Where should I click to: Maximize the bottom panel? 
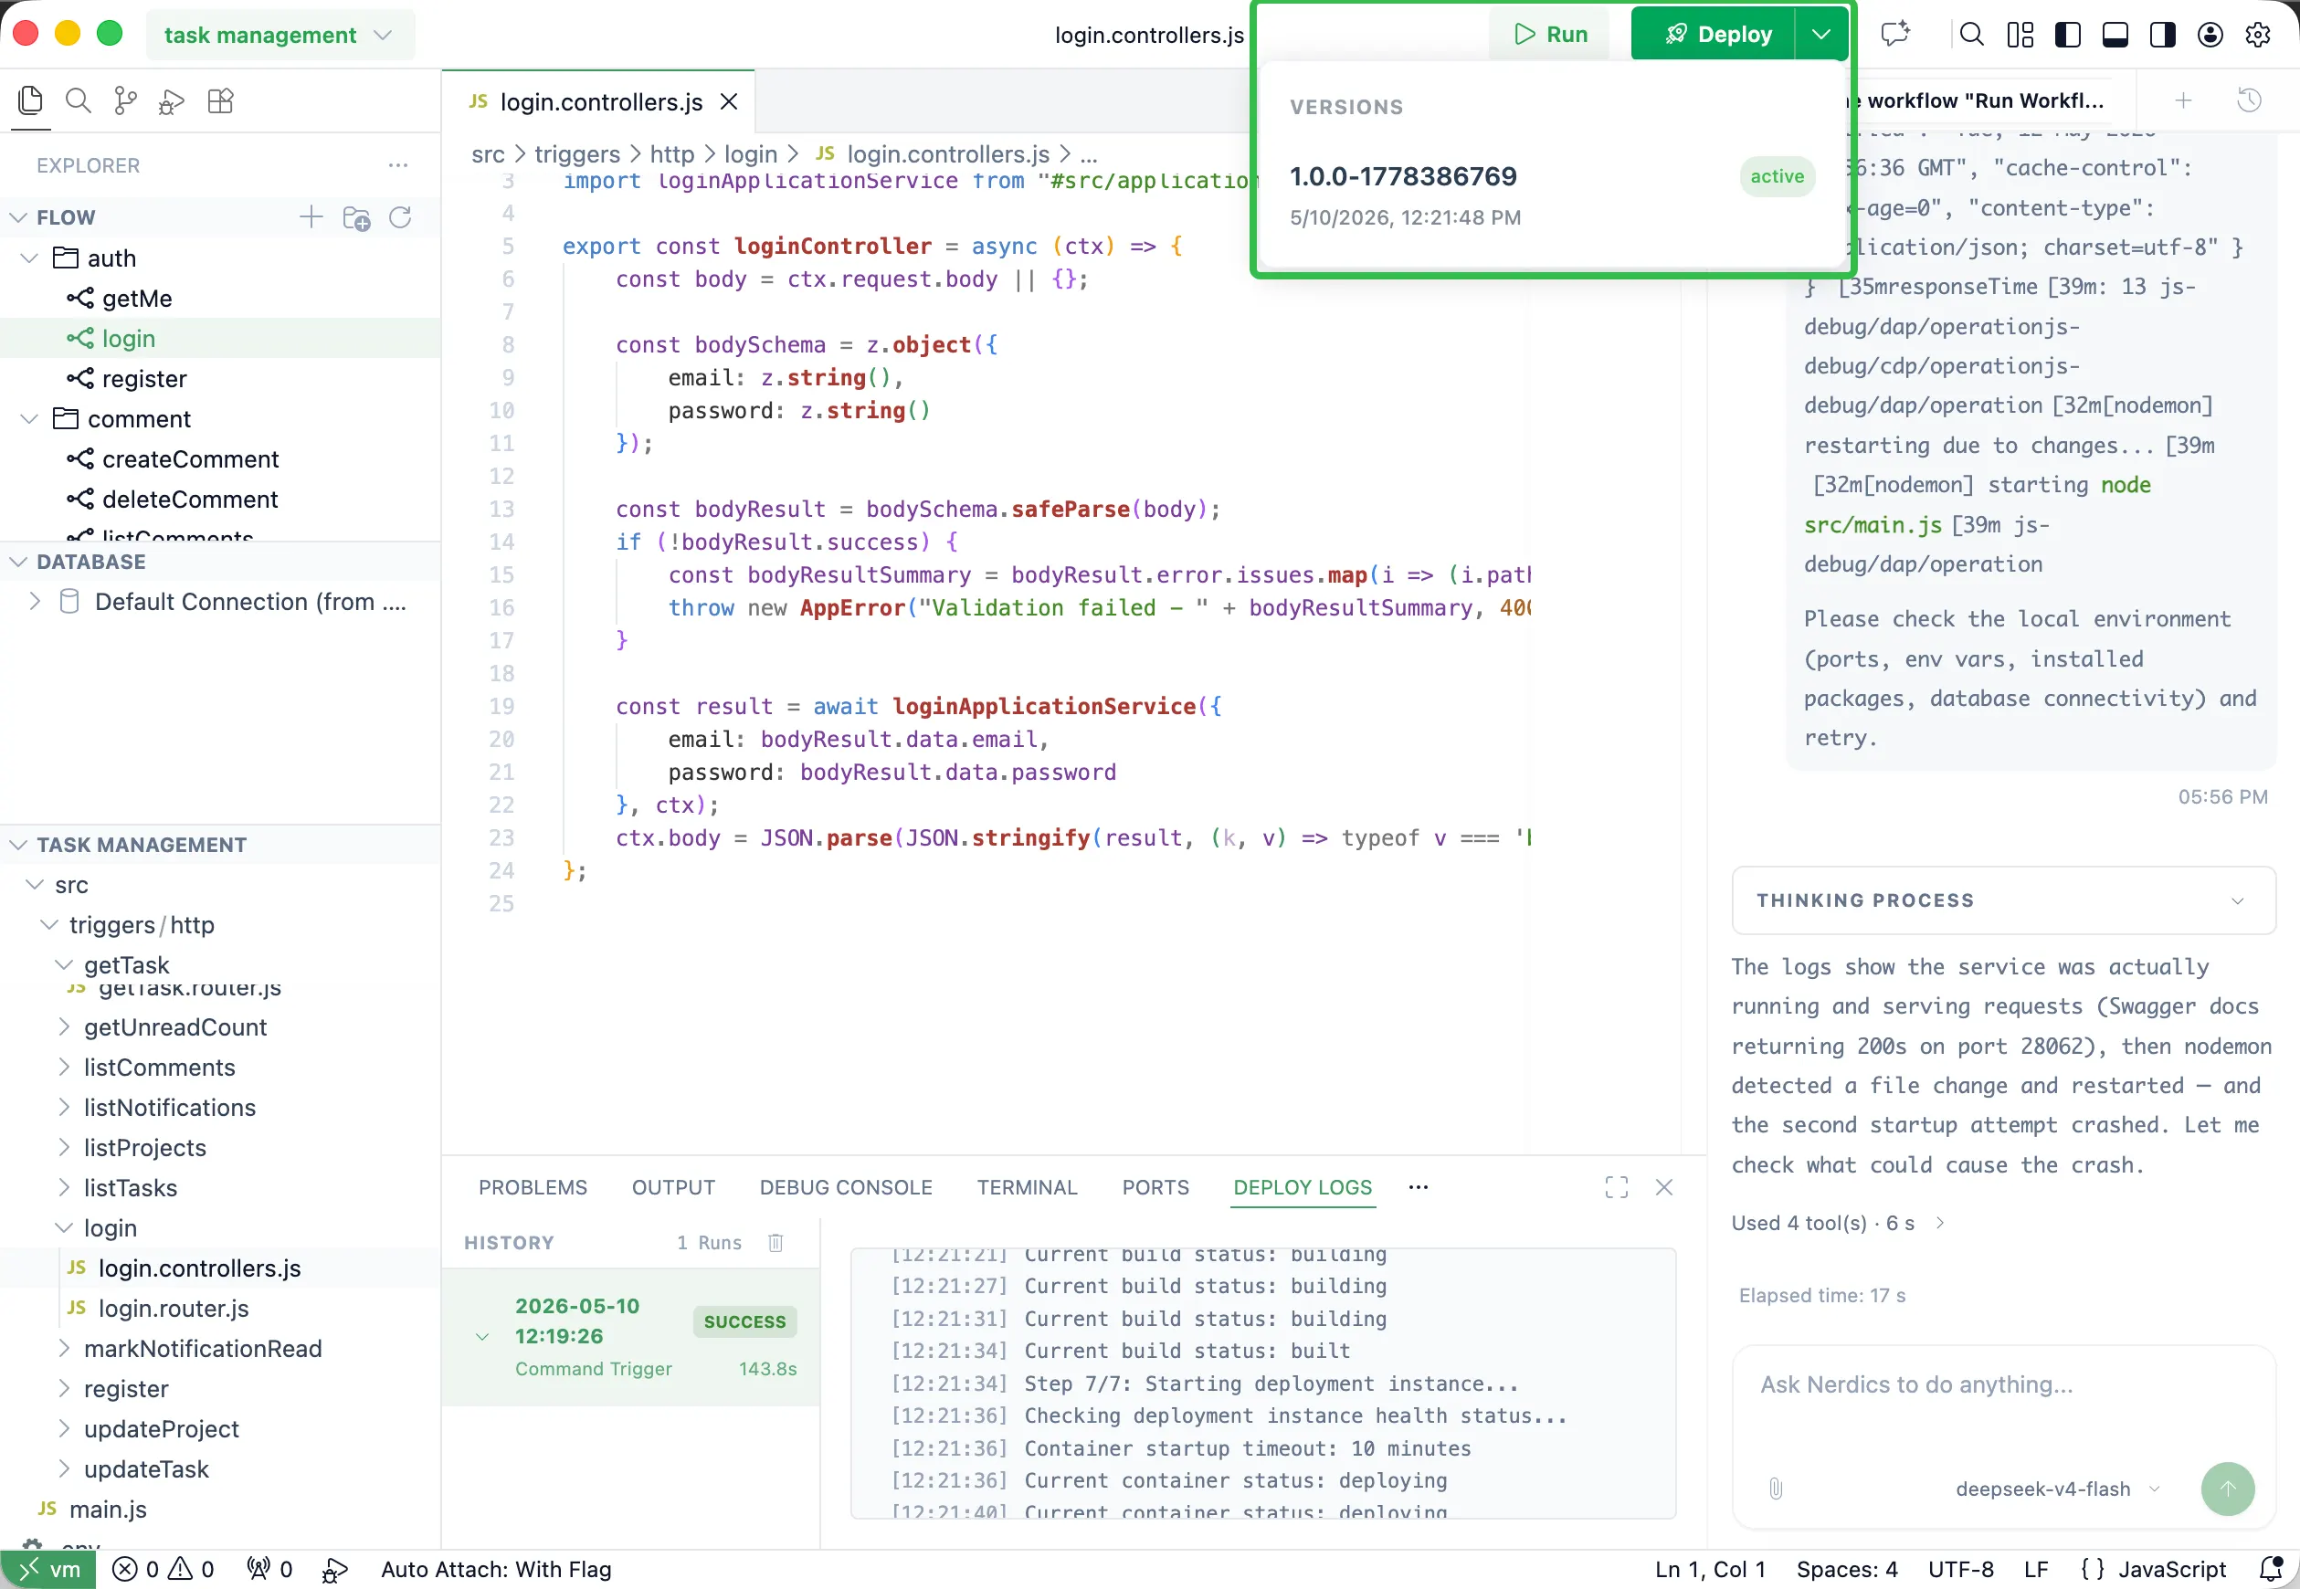point(1617,1187)
